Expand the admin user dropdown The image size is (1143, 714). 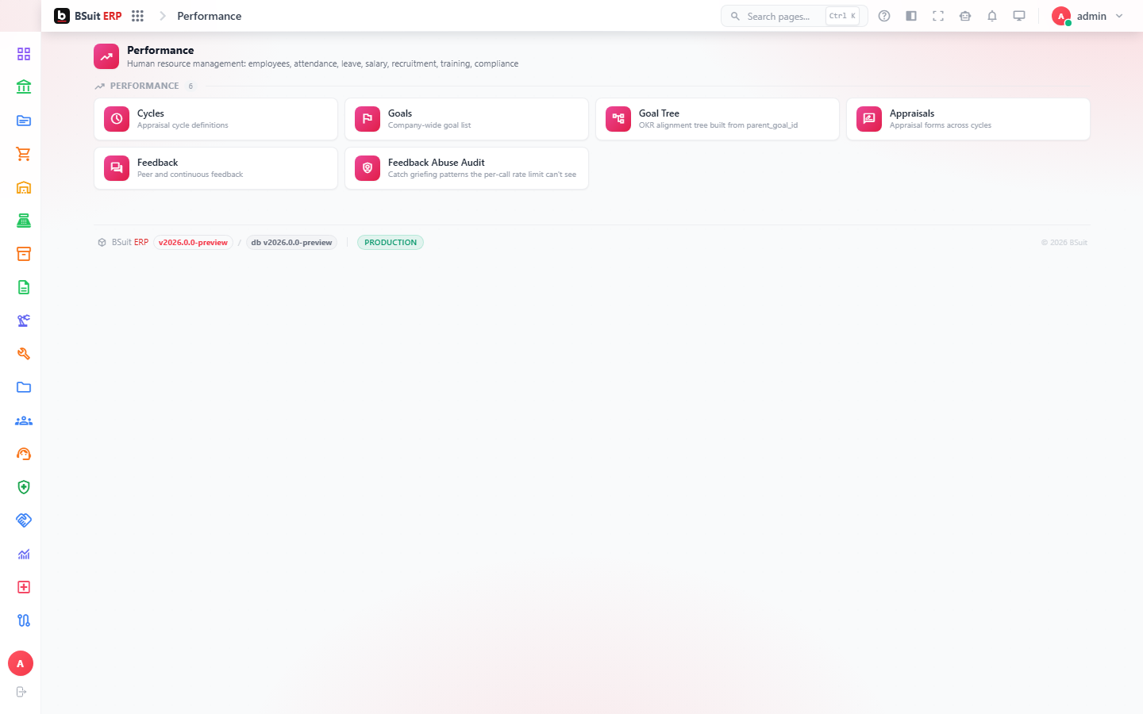point(1088,16)
